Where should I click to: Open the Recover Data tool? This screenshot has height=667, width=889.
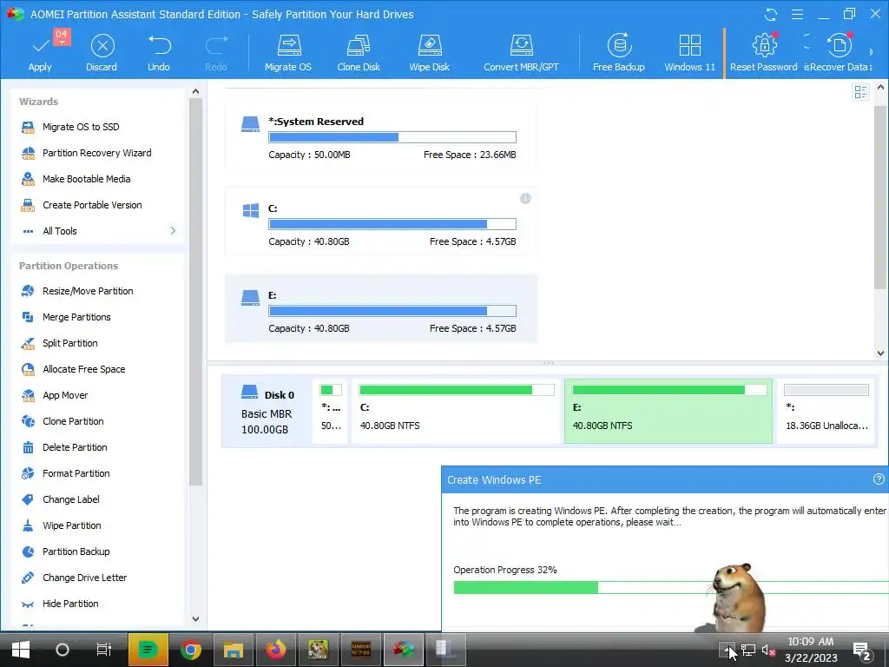tap(840, 53)
